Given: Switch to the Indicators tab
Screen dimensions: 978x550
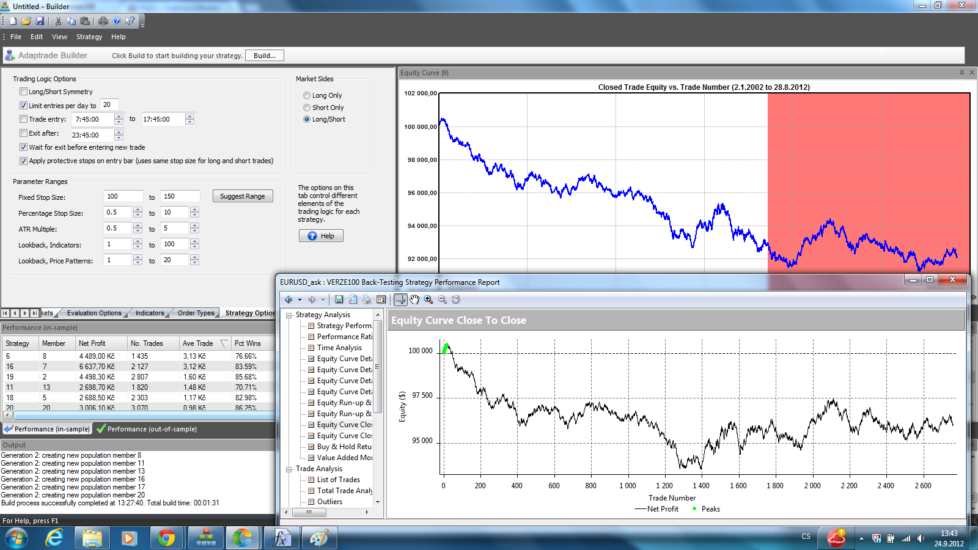Looking at the screenshot, I should (x=150, y=313).
